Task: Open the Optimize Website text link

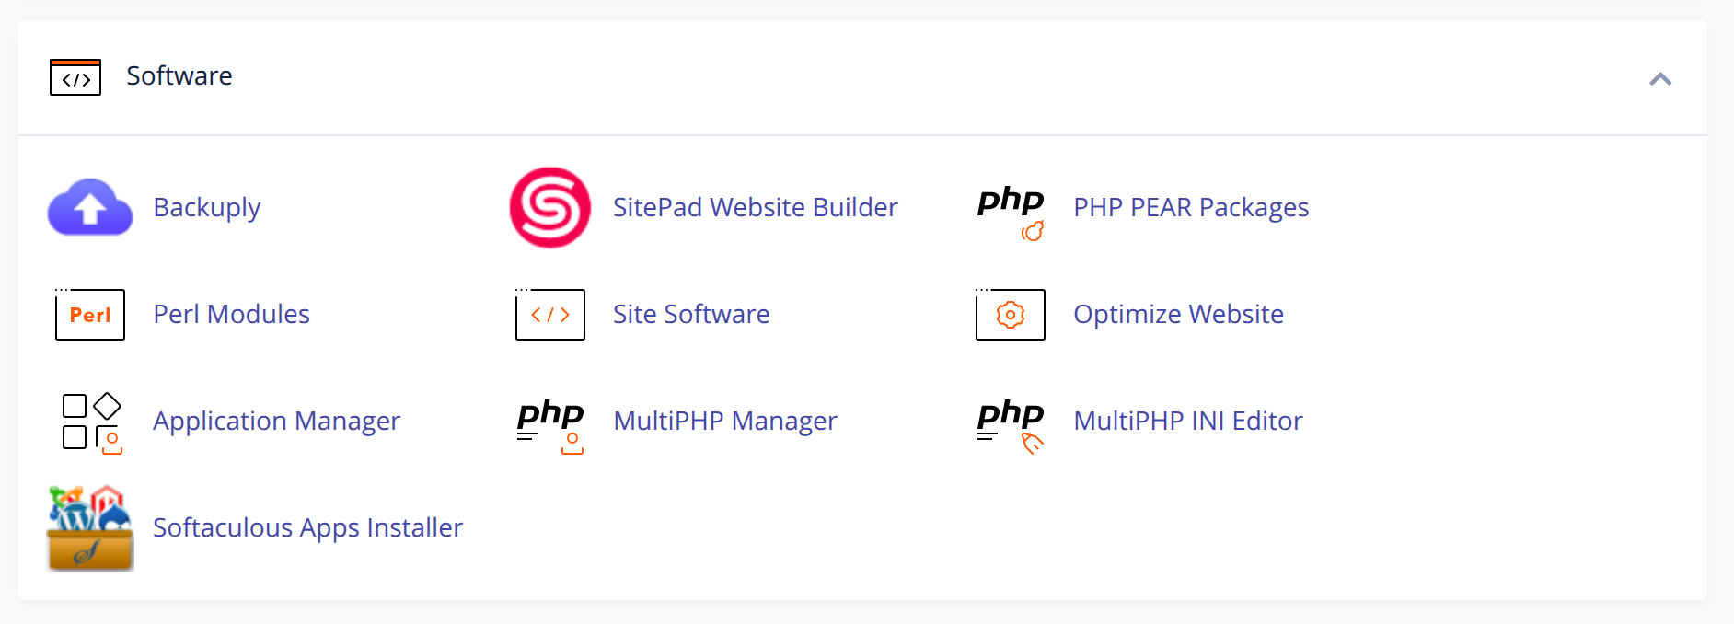Action: [x=1178, y=315]
